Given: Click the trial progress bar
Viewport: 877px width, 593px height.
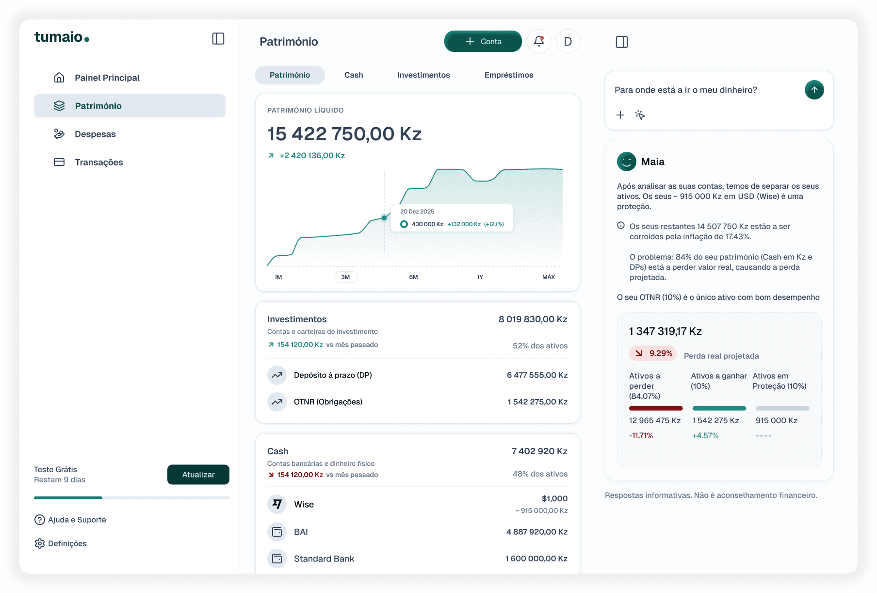Looking at the screenshot, I should pyautogui.click(x=131, y=498).
